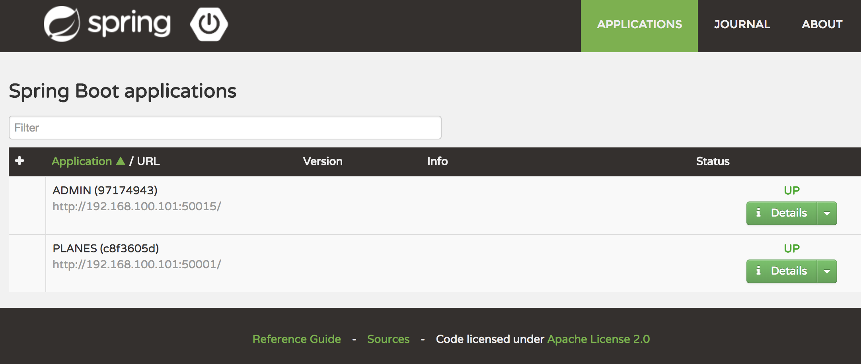The image size is (861, 364).
Task: Open the About tab
Action: (822, 24)
